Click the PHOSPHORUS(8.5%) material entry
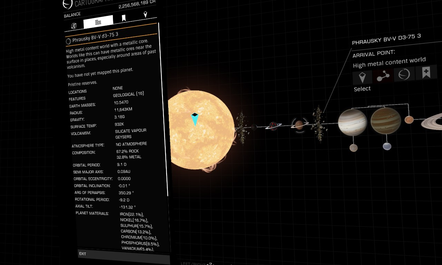This screenshot has width=442, height=265. pos(140,243)
